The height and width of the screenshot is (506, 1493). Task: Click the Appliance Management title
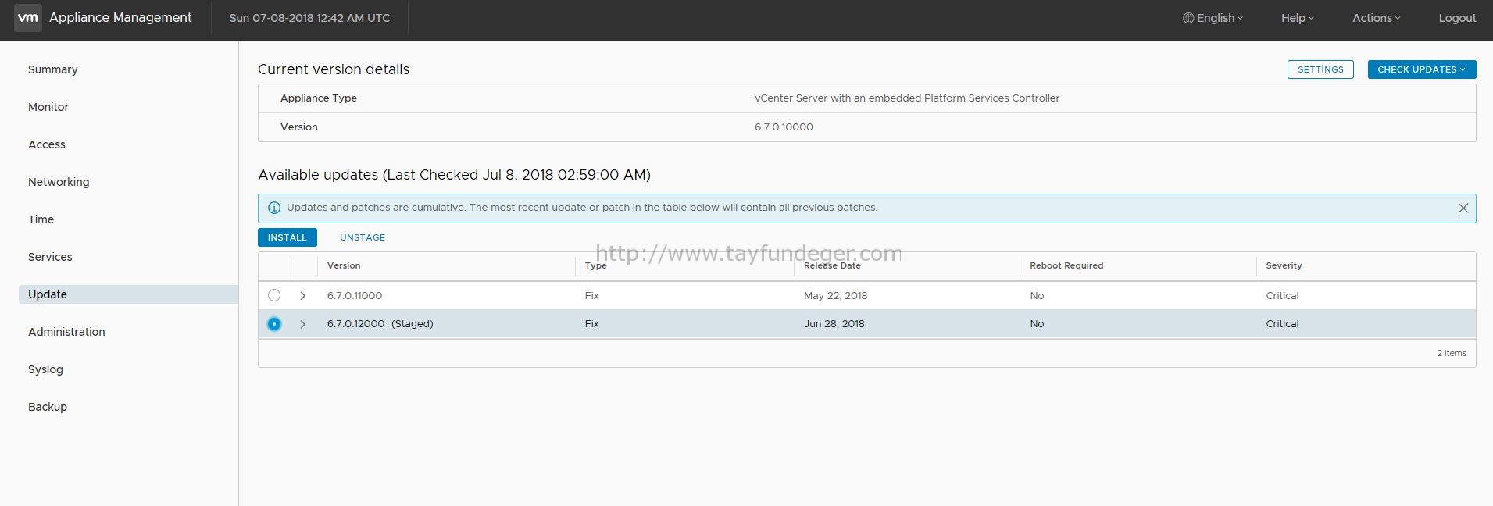(120, 17)
